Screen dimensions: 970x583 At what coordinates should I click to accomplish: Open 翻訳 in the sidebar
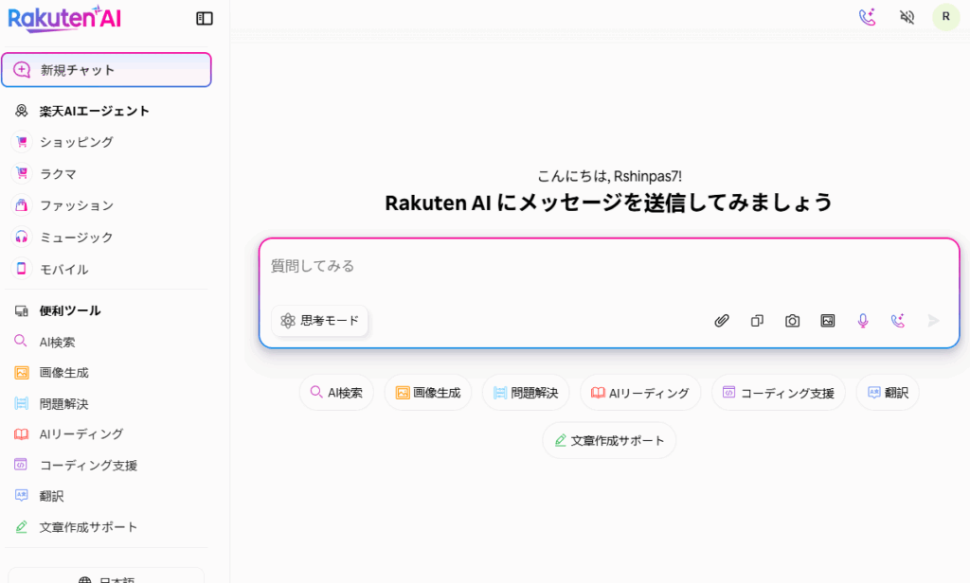pos(51,497)
